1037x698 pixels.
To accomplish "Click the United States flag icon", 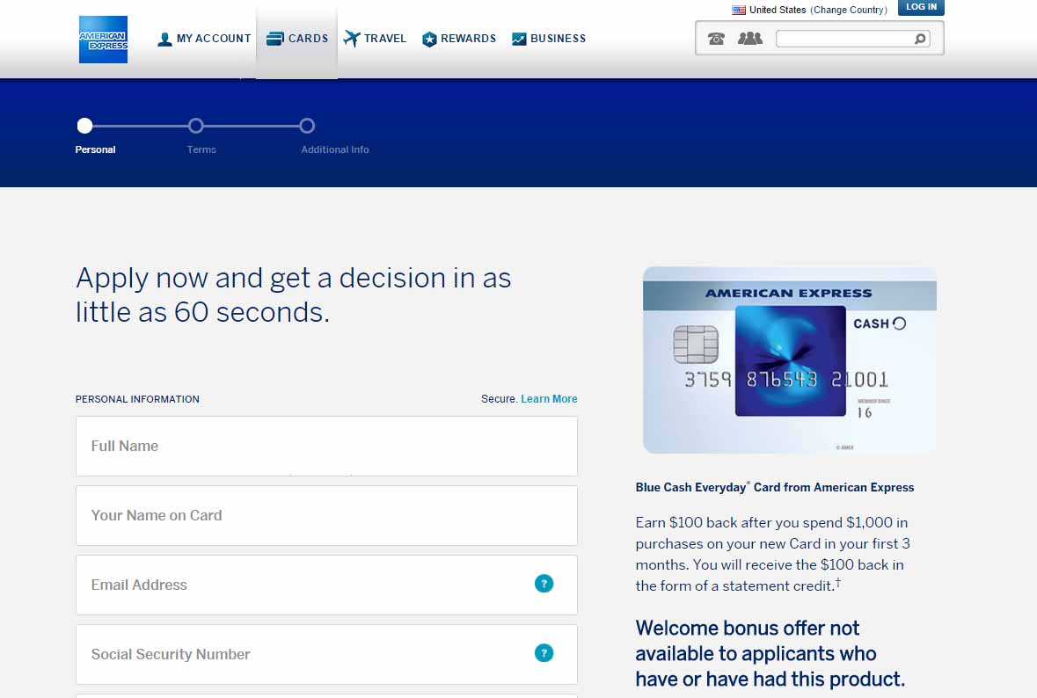I will (x=739, y=10).
